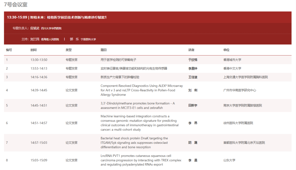Click the 时间 column header
Image resolution: width=296 pixels, height=170 pixels.
pyautogui.click(x=33, y=50)
